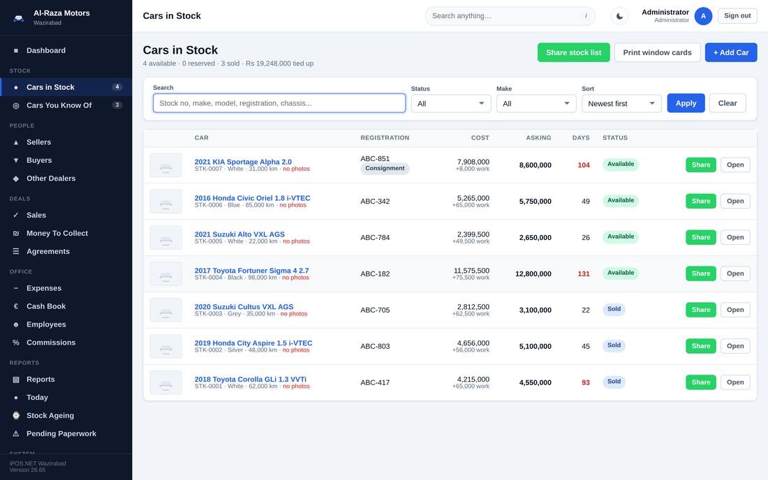Click the Stock Ageing clock icon
This screenshot has width=768, height=480.
coord(16,415)
